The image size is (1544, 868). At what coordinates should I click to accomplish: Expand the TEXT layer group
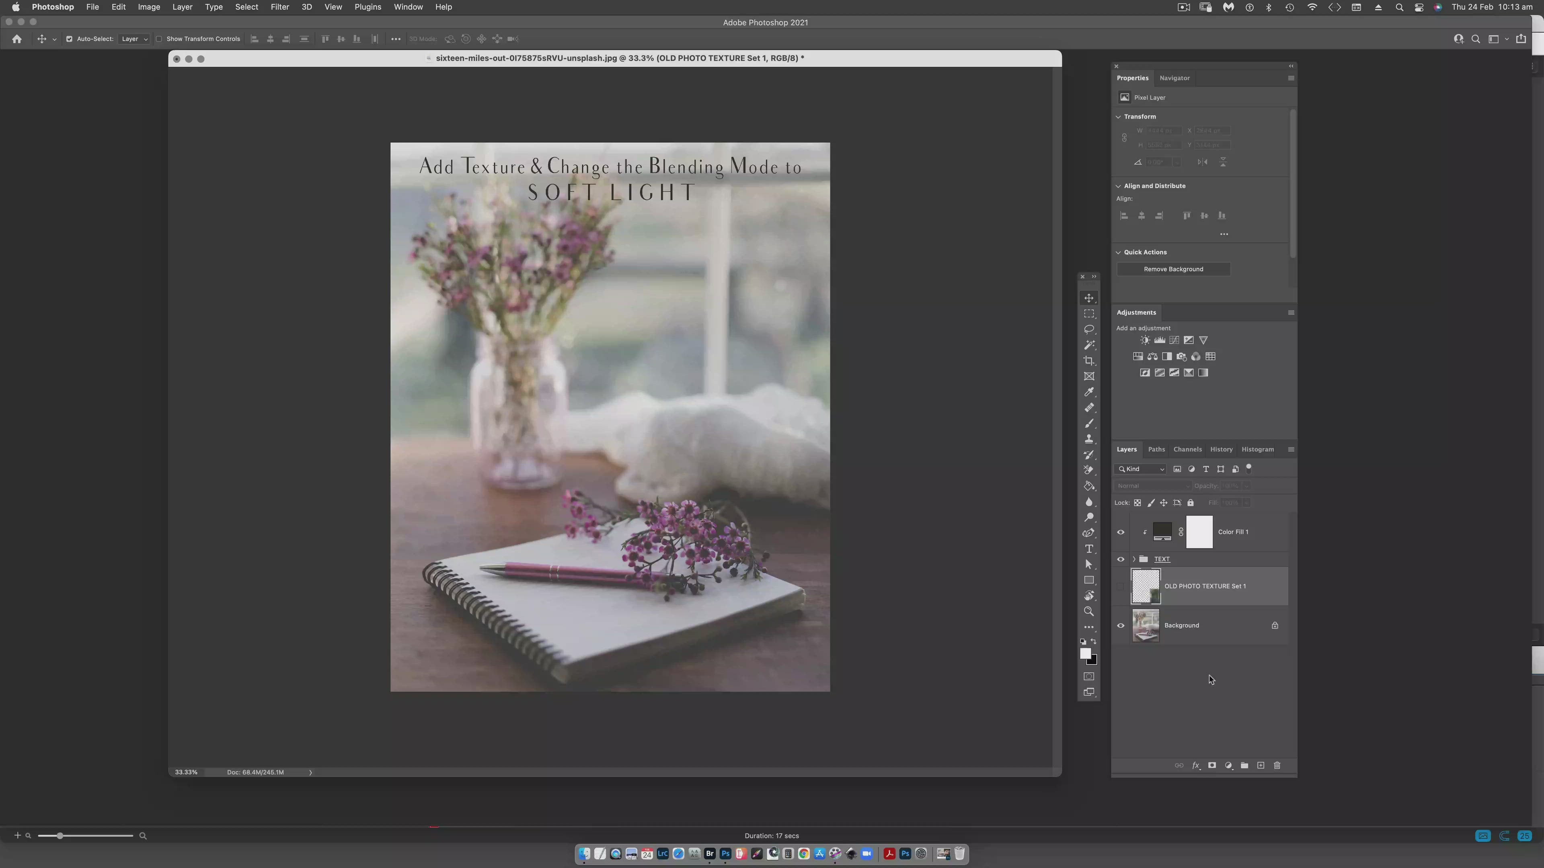(x=1133, y=559)
